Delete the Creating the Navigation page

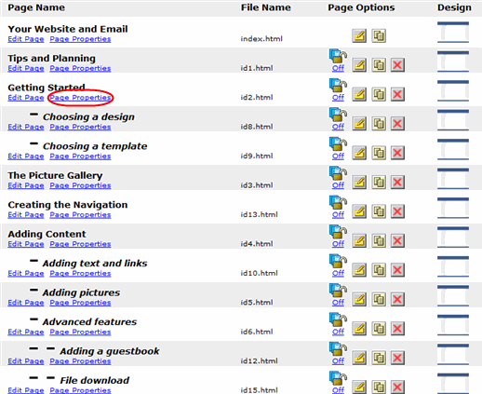[397, 211]
